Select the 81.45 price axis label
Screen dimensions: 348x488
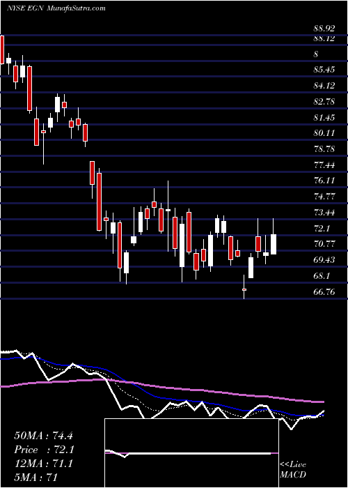click(324, 118)
